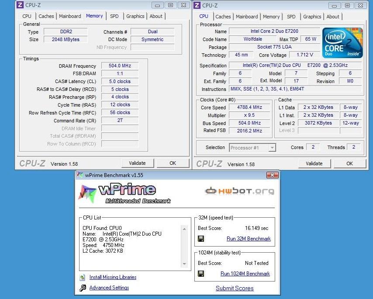Click the CPU List scroll up arrow

click(x=184, y=229)
